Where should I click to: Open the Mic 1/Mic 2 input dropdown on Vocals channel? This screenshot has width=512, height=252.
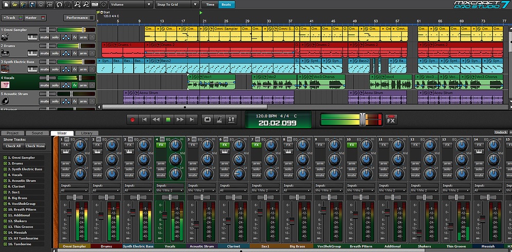(x=170, y=190)
